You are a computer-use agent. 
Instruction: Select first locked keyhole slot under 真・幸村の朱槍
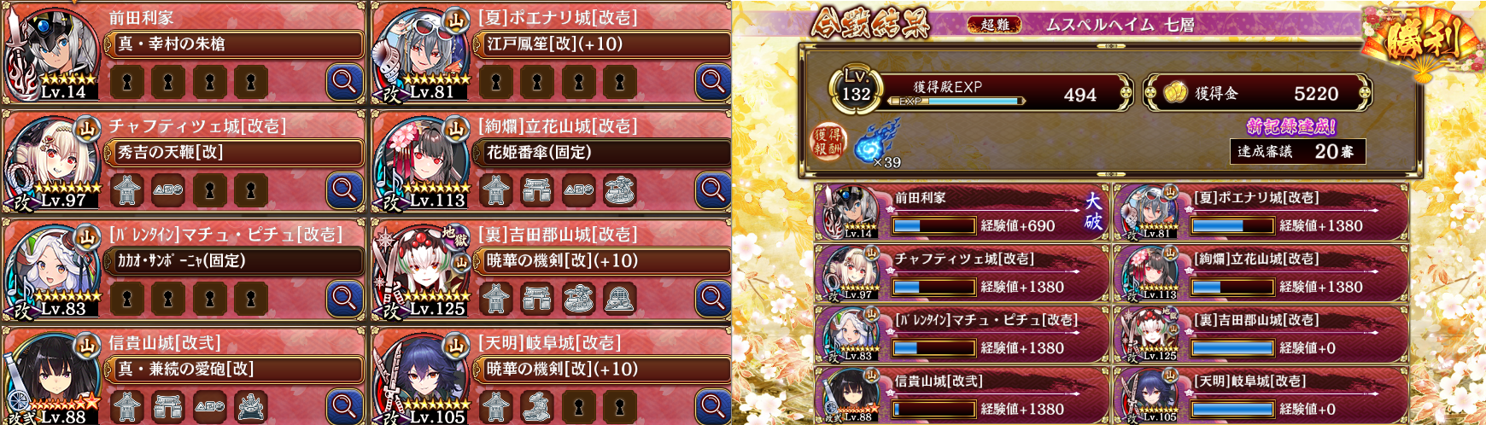point(126,83)
